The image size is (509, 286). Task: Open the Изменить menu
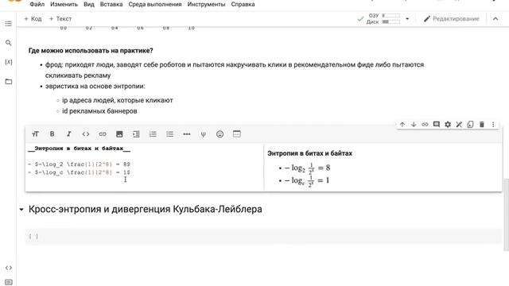tap(64, 4)
